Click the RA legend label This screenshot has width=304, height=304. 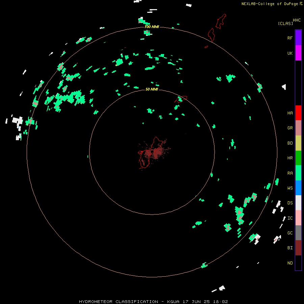pos(290,173)
